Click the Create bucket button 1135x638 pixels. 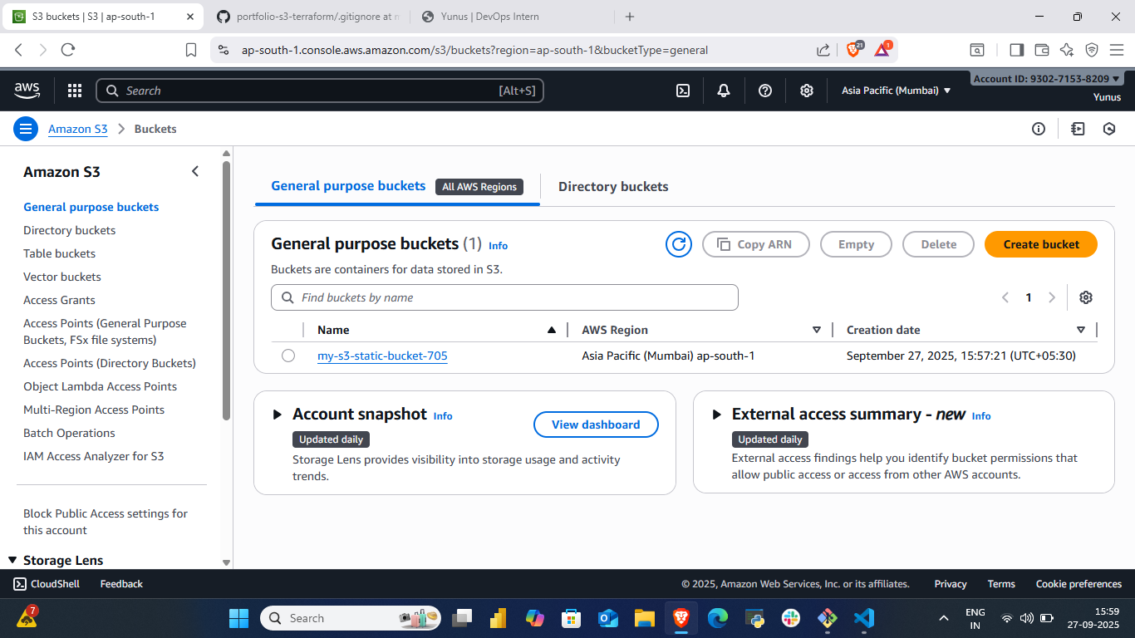[1040, 244]
